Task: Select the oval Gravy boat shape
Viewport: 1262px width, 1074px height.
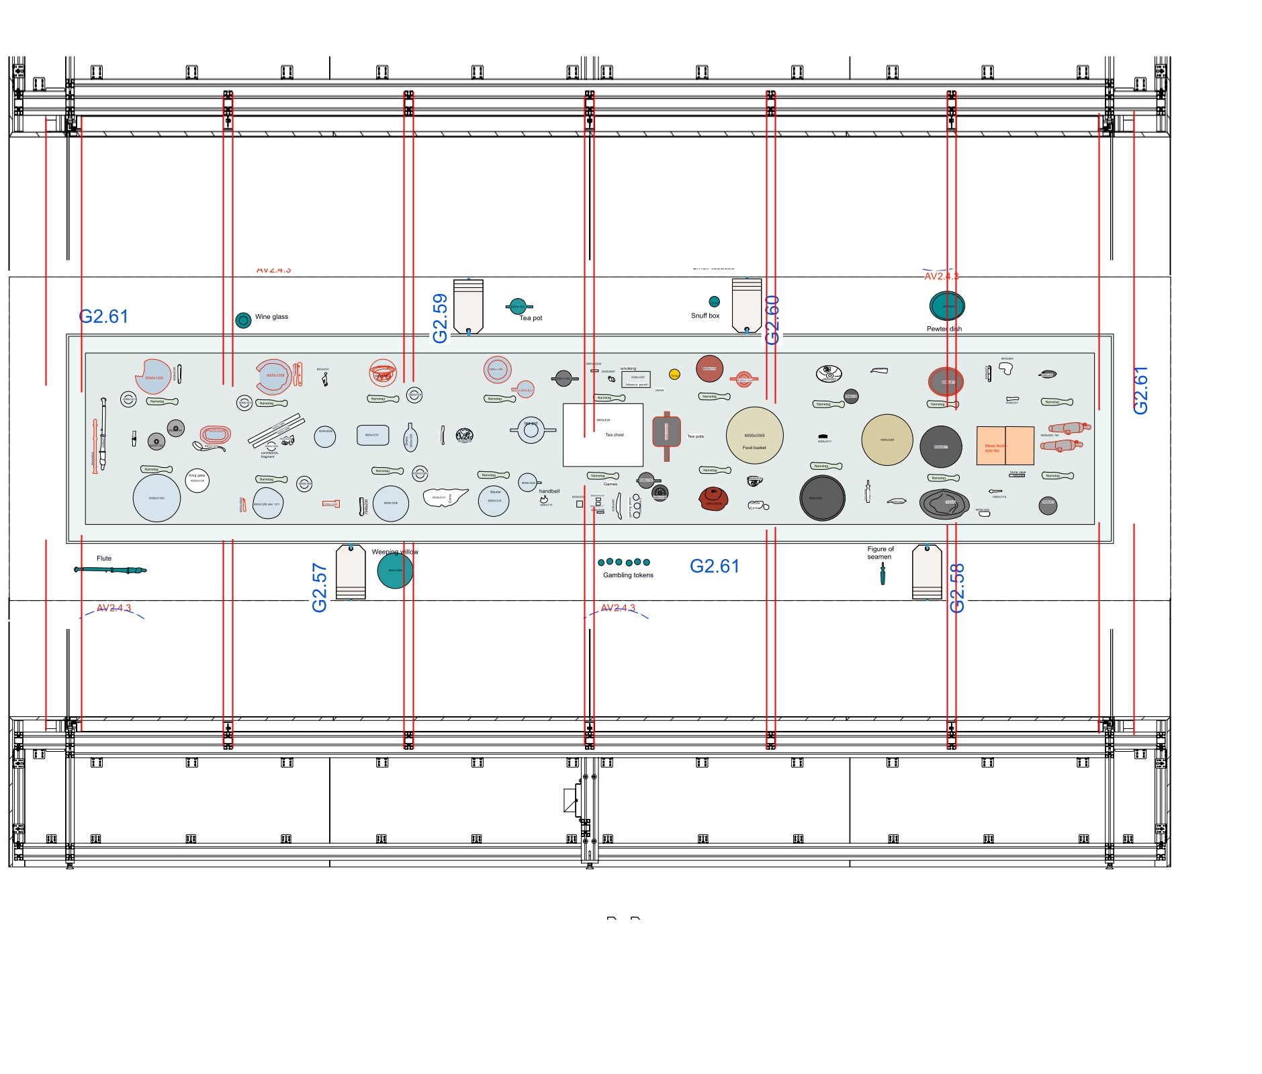Action: coord(410,438)
